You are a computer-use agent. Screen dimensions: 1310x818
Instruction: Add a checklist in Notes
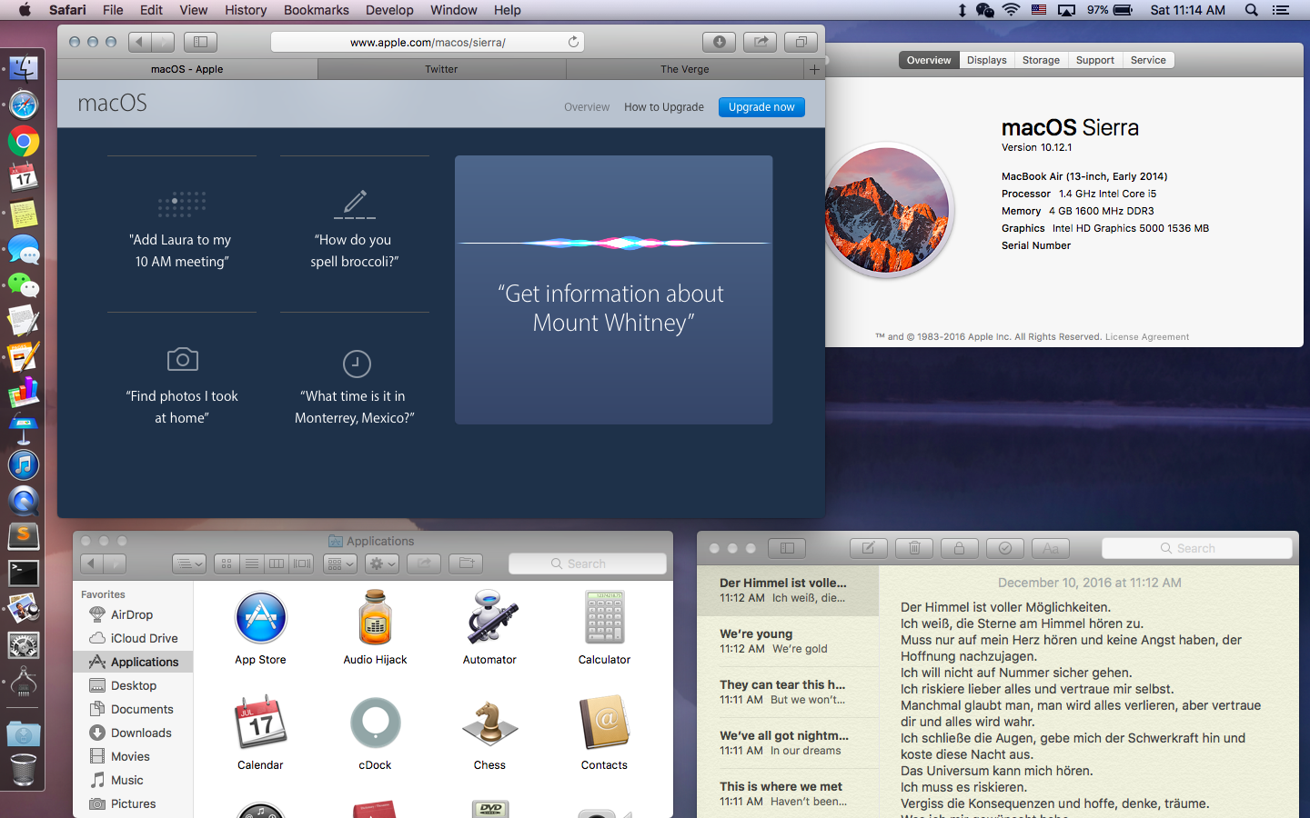pos(1005,548)
